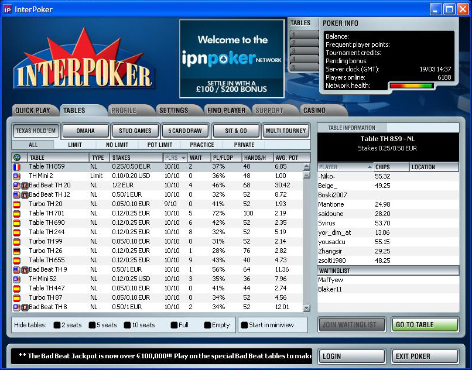Toggle hide 5 seats tables

coord(92,325)
